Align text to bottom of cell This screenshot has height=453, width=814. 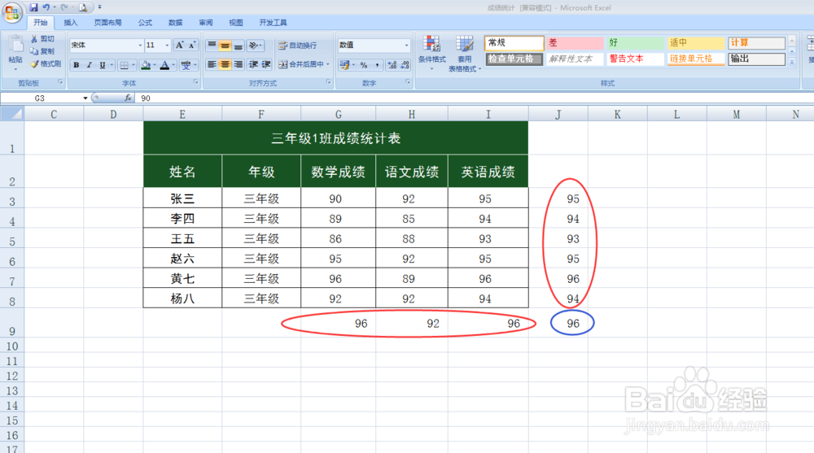238,46
